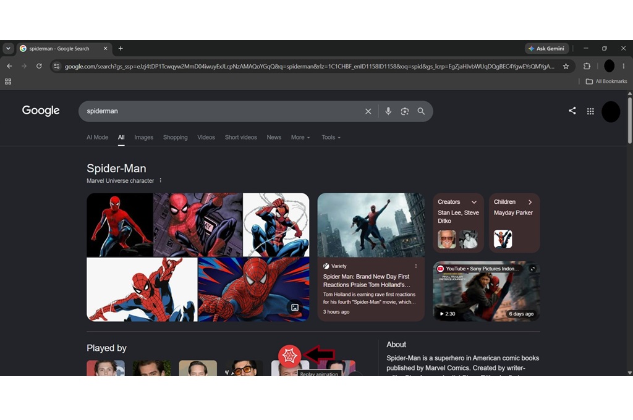Open Google apps grid
Image resolution: width=633 pixels, height=420 pixels.
[590, 111]
